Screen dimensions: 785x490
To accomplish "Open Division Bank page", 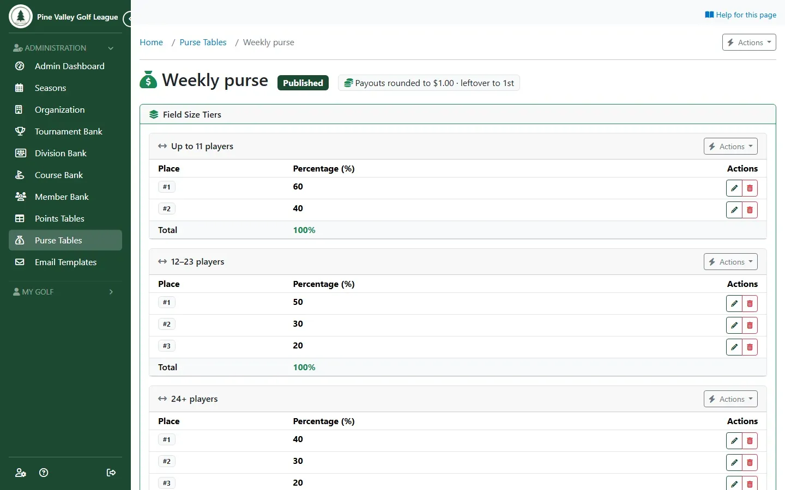I will click(65, 153).
